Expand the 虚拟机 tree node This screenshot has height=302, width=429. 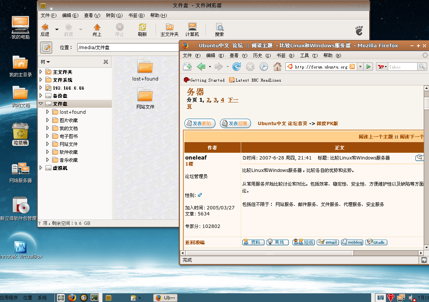click(41, 168)
